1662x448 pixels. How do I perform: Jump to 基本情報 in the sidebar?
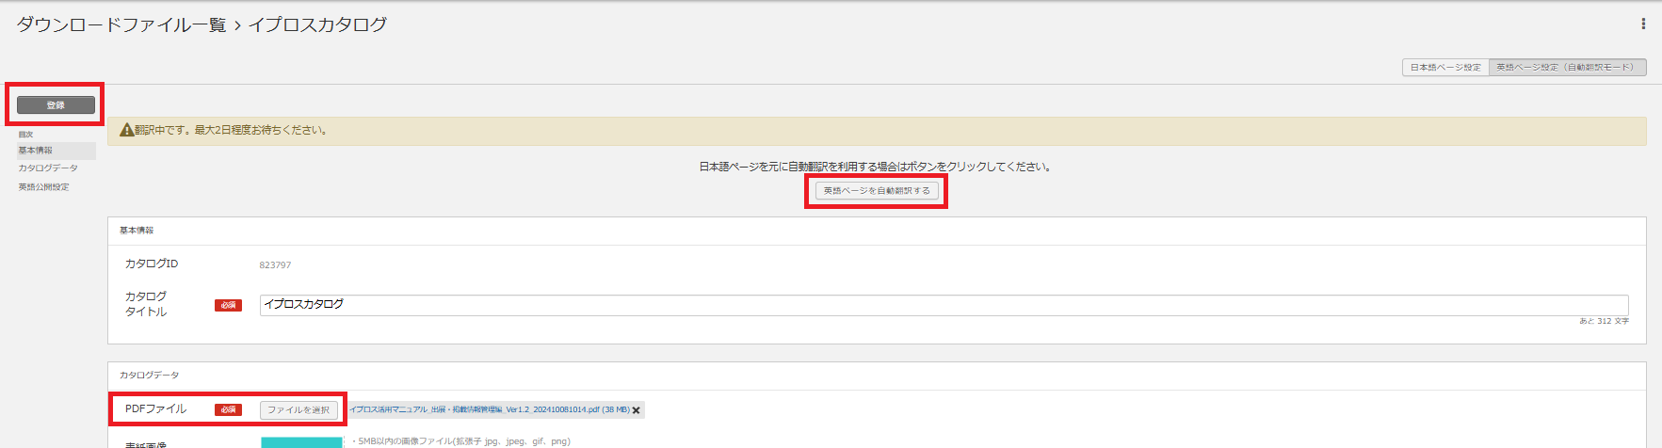pos(36,151)
